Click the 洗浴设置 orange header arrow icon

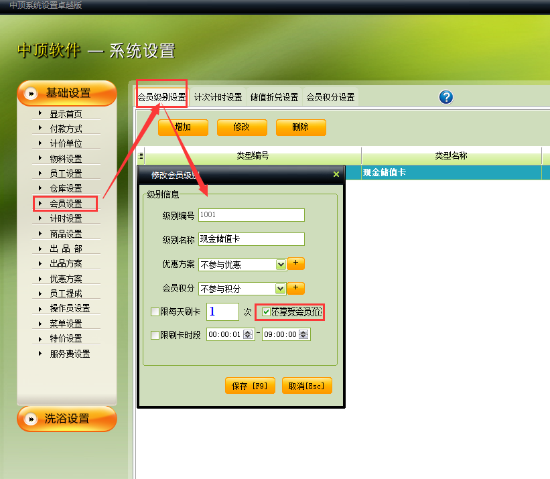point(31,419)
